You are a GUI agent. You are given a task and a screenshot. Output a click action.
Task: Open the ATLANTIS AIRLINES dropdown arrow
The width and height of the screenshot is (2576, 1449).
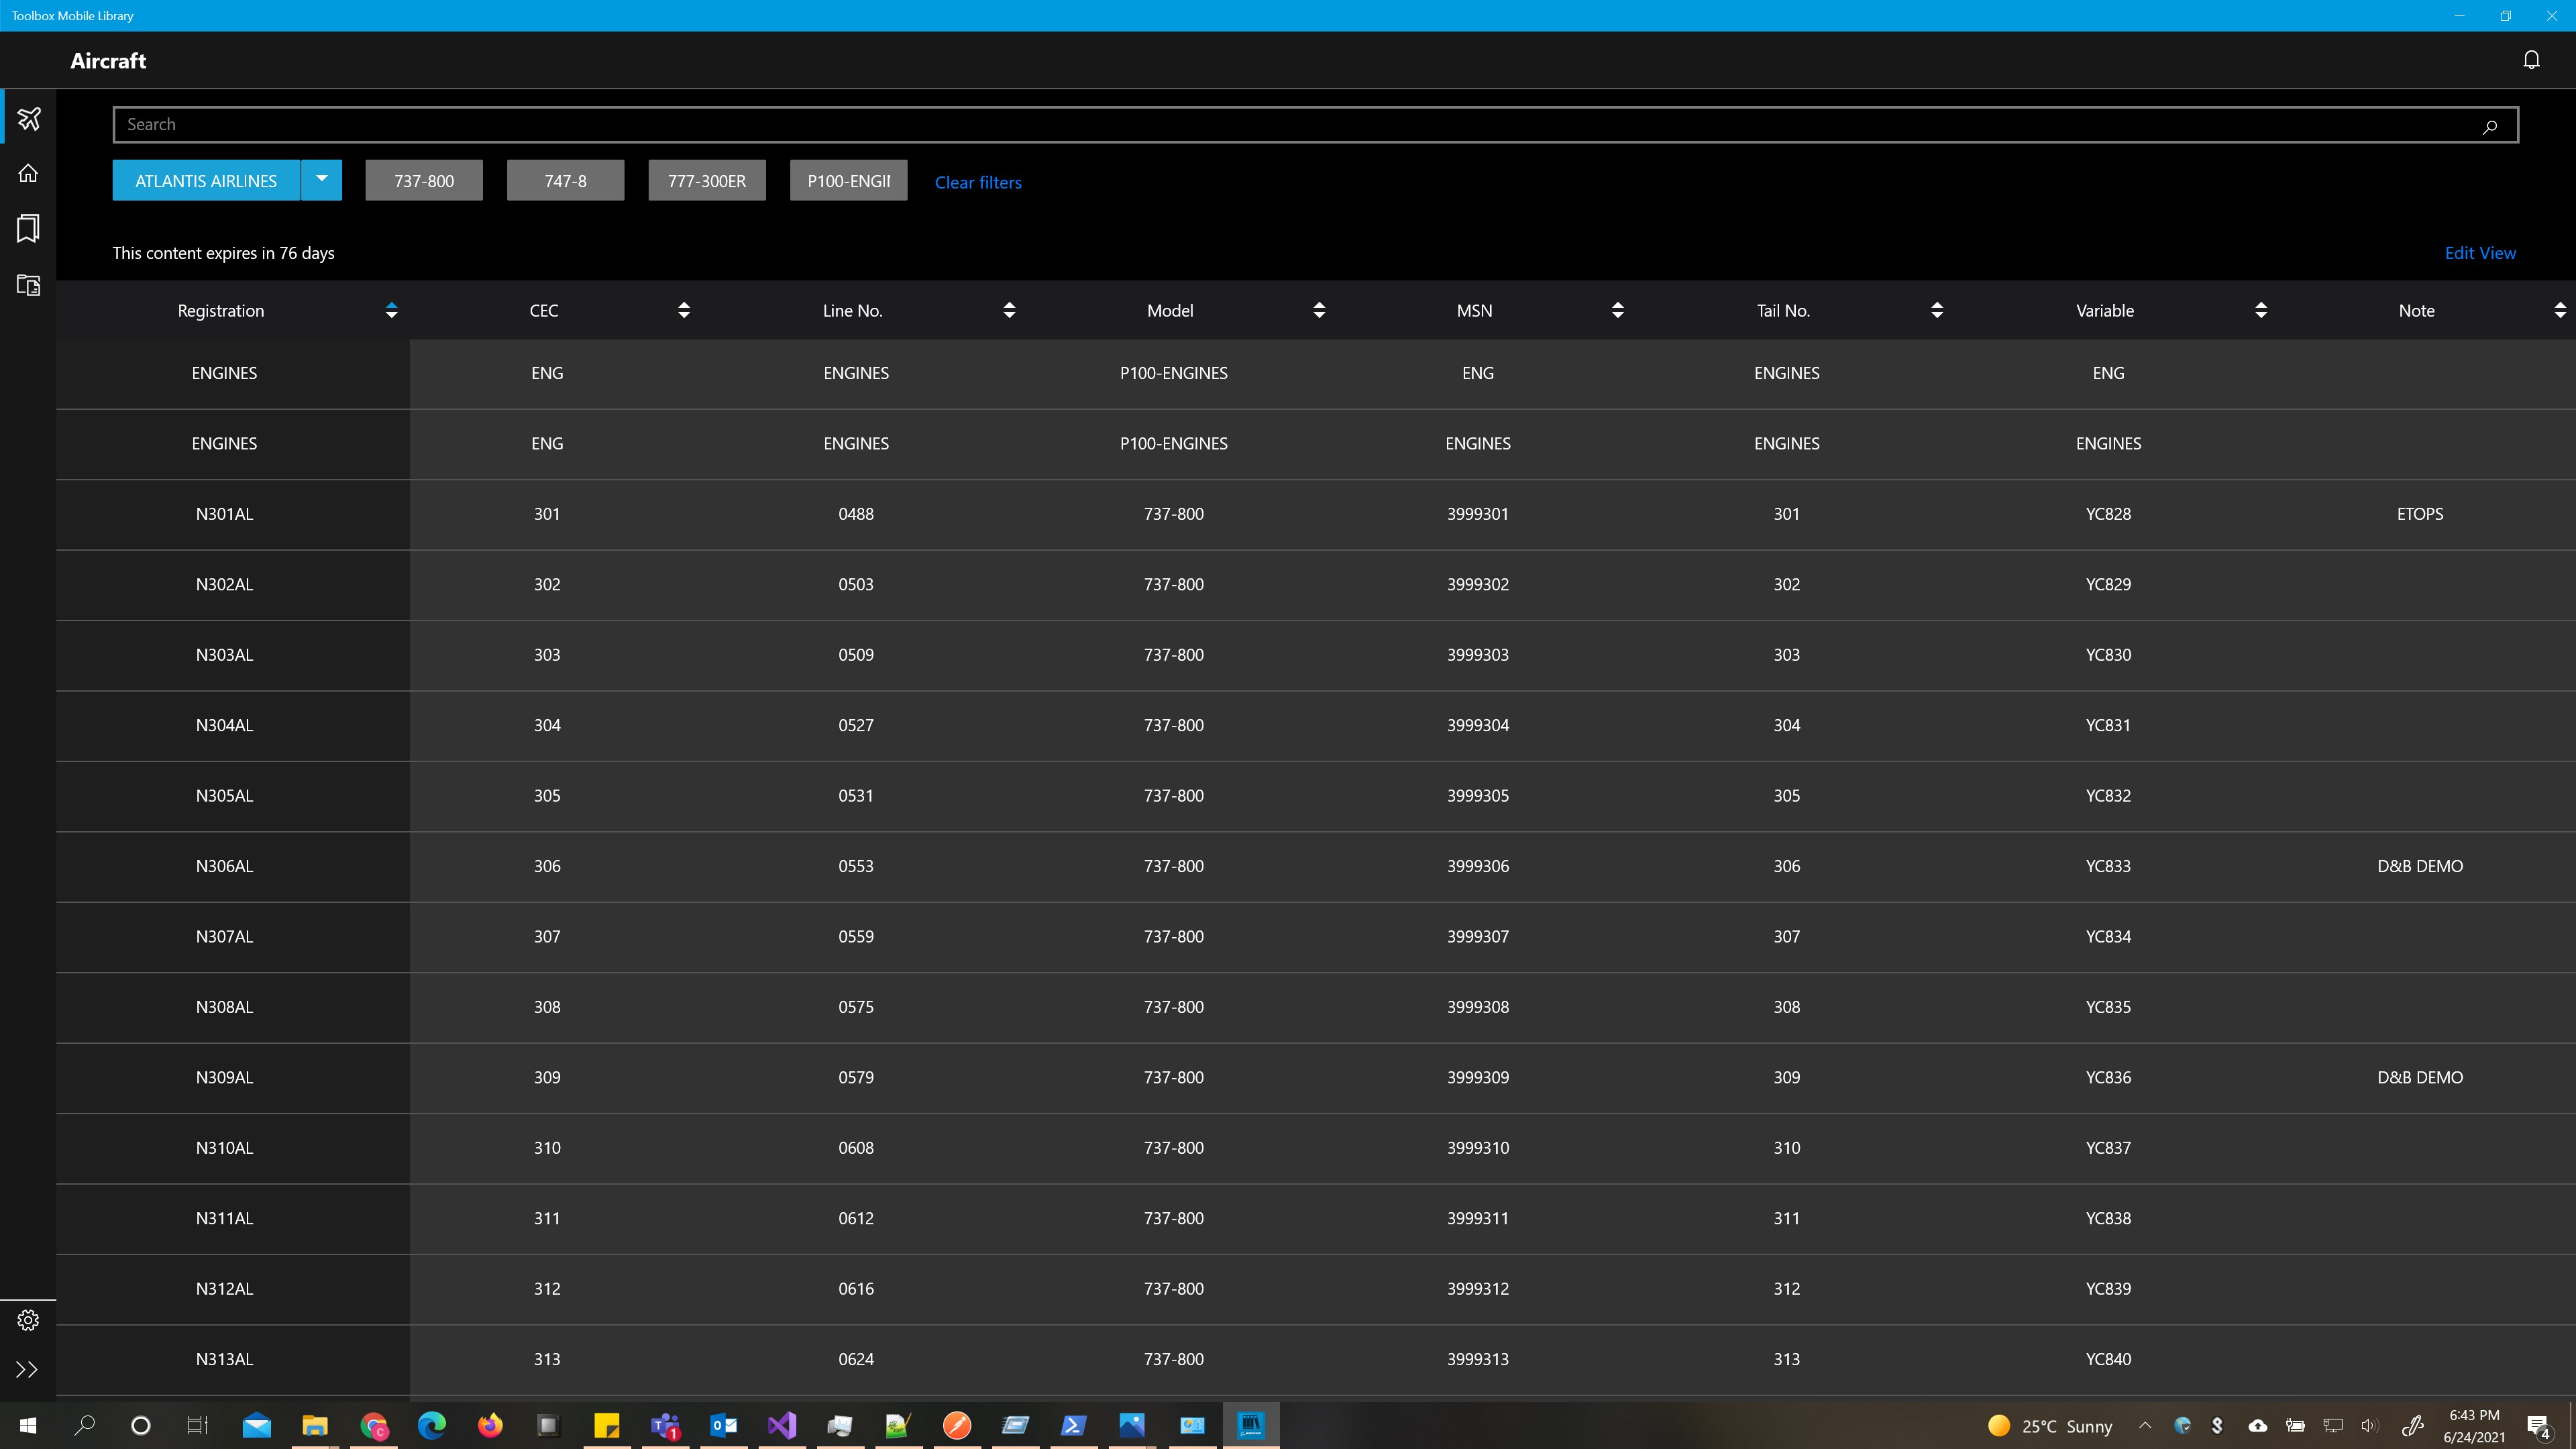[321, 180]
